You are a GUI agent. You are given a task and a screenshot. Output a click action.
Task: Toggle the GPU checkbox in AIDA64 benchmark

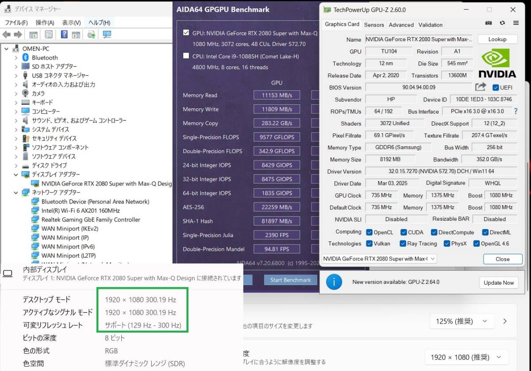(x=186, y=33)
